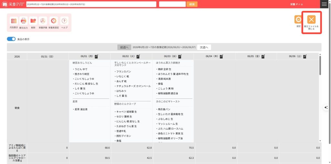Click the meal table vertical scrollbar
This screenshot has height=164, width=331.
[x=320, y=65]
